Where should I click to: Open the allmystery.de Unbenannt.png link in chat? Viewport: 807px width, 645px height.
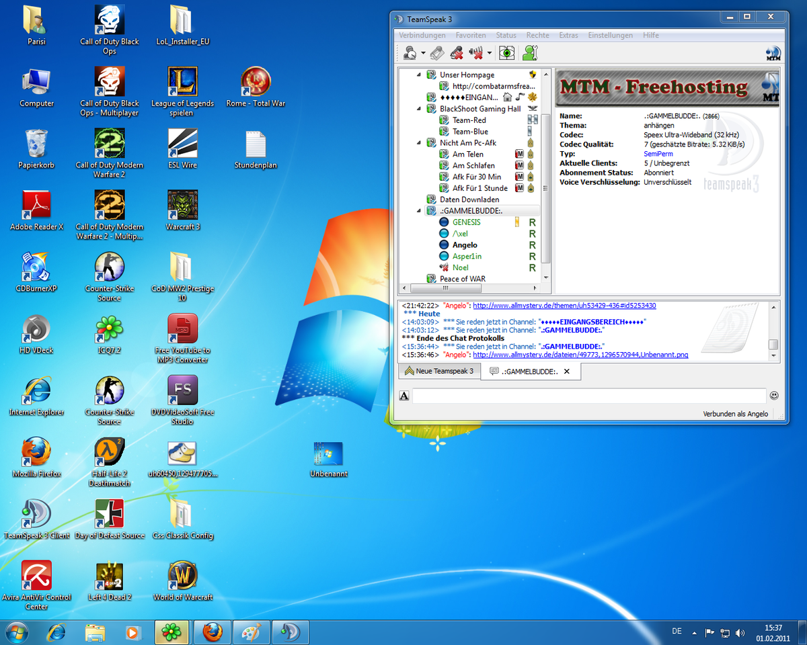coord(580,354)
